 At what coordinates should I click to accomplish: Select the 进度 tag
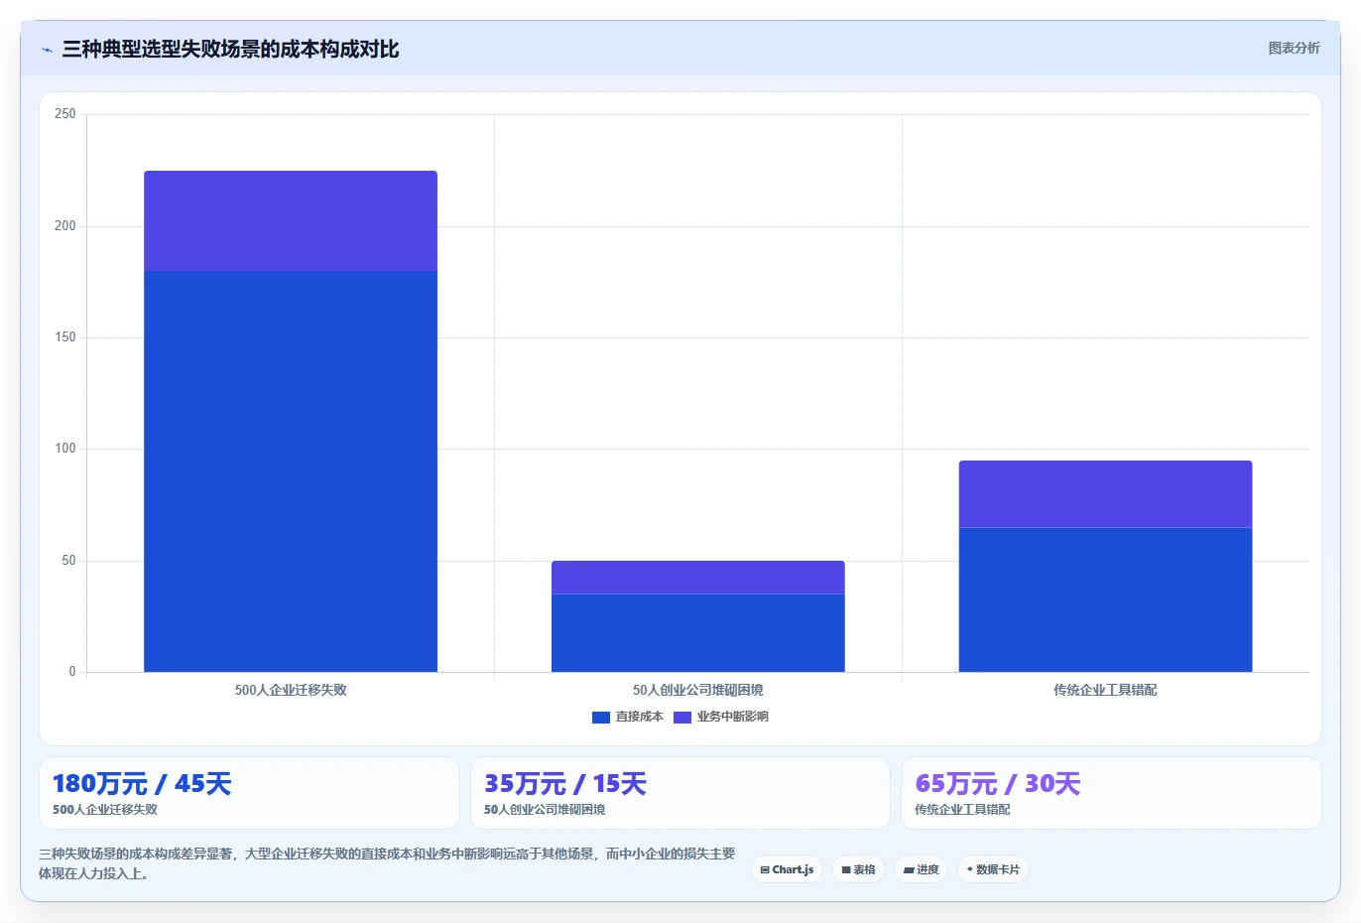[x=921, y=869]
